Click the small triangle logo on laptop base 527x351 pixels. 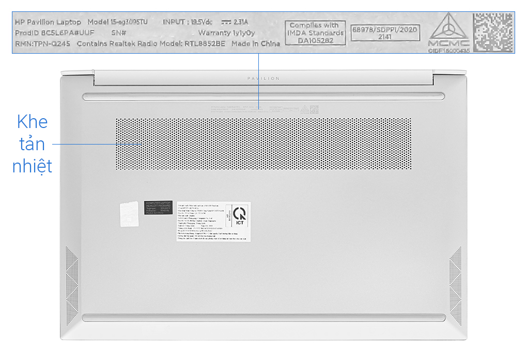tap(304, 109)
